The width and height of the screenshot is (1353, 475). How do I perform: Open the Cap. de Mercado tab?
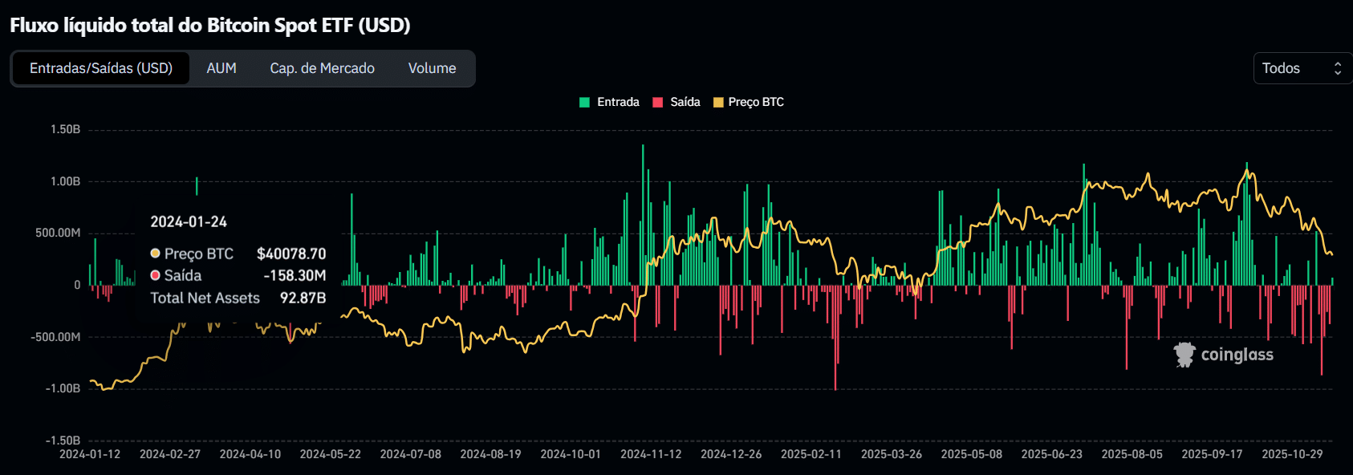[322, 68]
